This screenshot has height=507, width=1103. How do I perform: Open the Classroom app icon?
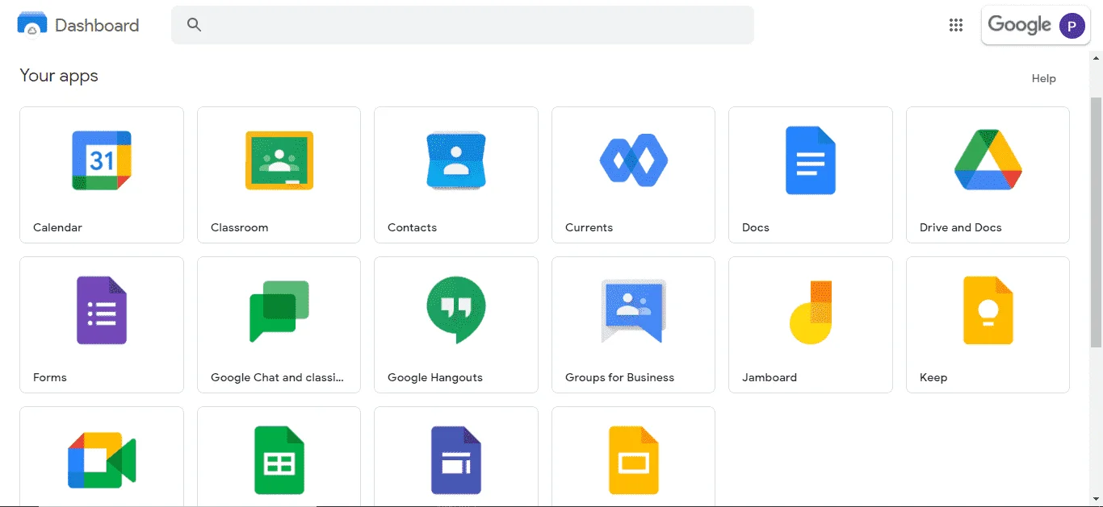(x=279, y=160)
